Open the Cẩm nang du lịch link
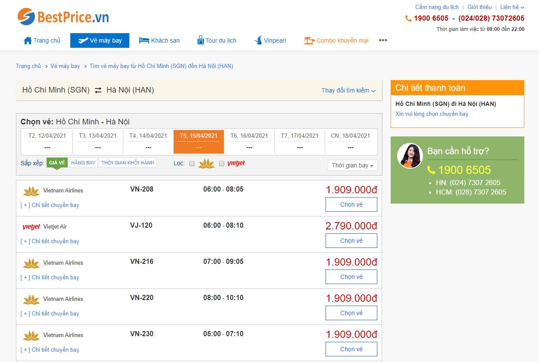Image resolution: width=539 pixels, height=362 pixels. [437, 7]
